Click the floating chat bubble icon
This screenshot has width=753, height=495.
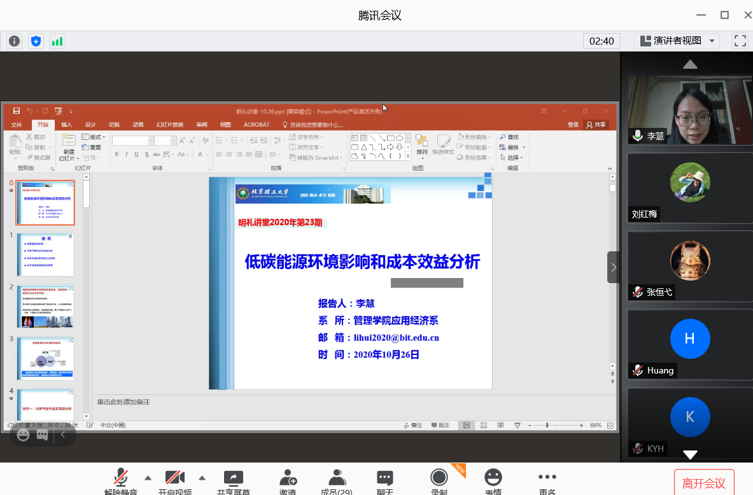[x=42, y=435]
